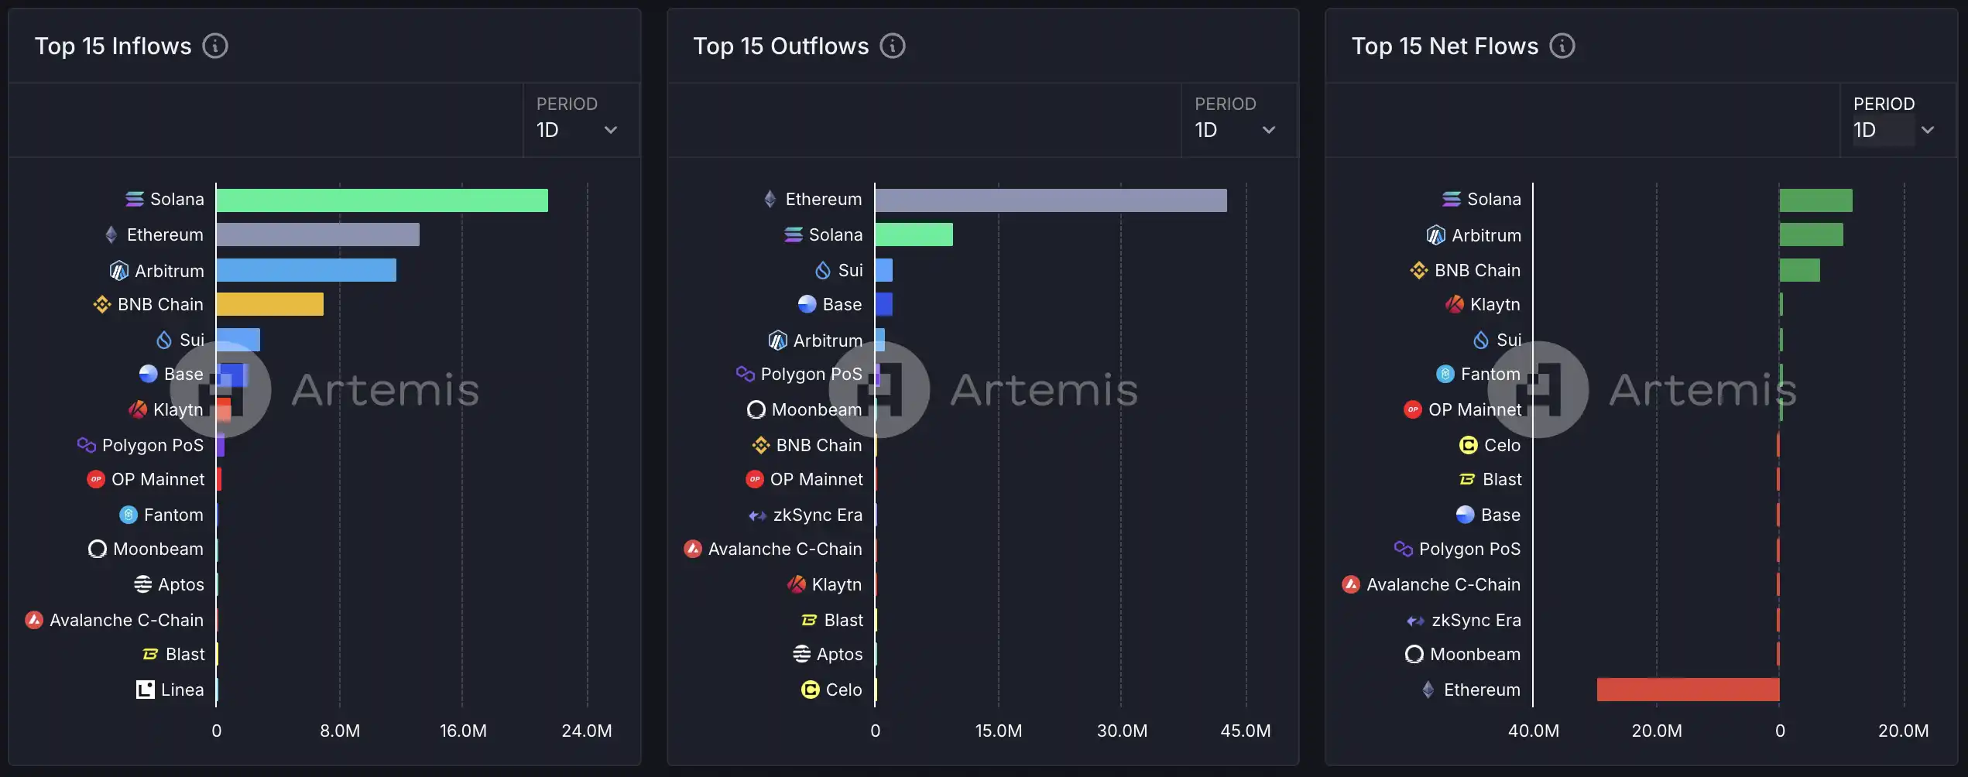Click the Solana logo in Inflows chart

135,200
